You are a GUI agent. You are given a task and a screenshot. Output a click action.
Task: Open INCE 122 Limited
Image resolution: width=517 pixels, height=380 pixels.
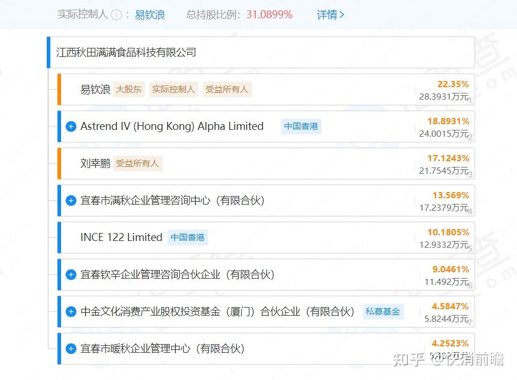click(122, 238)
